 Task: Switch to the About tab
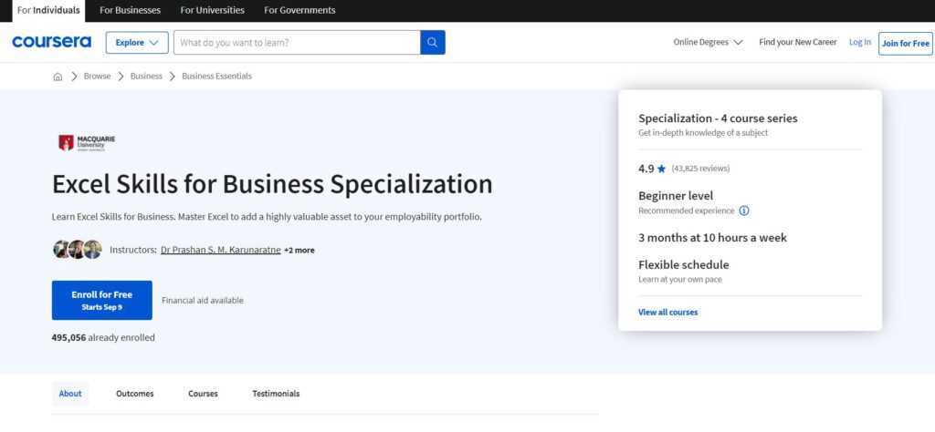(x=70, y=394)
